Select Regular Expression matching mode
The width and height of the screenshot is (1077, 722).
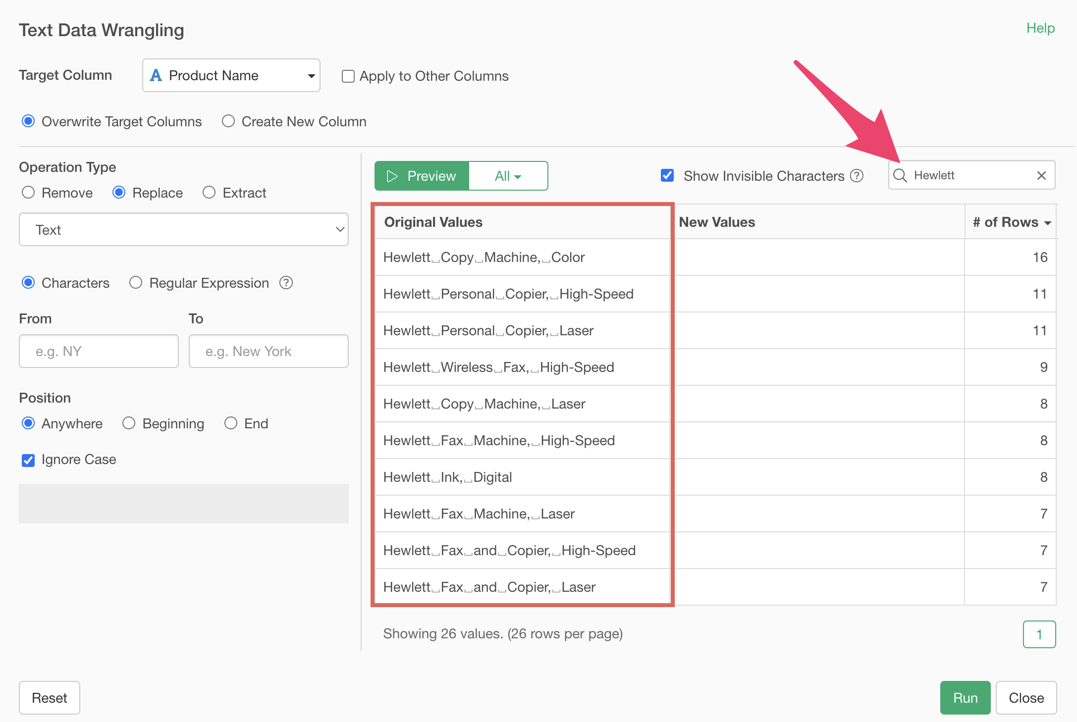[136, 283]
